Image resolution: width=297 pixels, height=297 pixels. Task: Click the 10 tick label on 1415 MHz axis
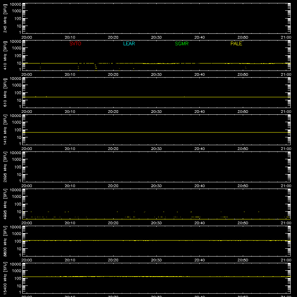tap(19, 137)
